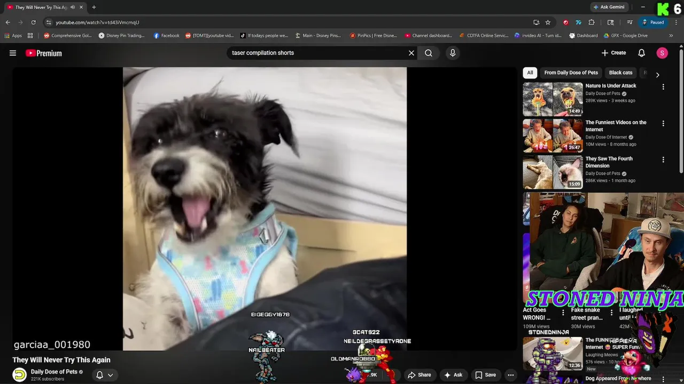Image resolution: width=684 pixels, height=384 pixels.
Task: View site information for youtube.com
Action: tap(49, 22)
